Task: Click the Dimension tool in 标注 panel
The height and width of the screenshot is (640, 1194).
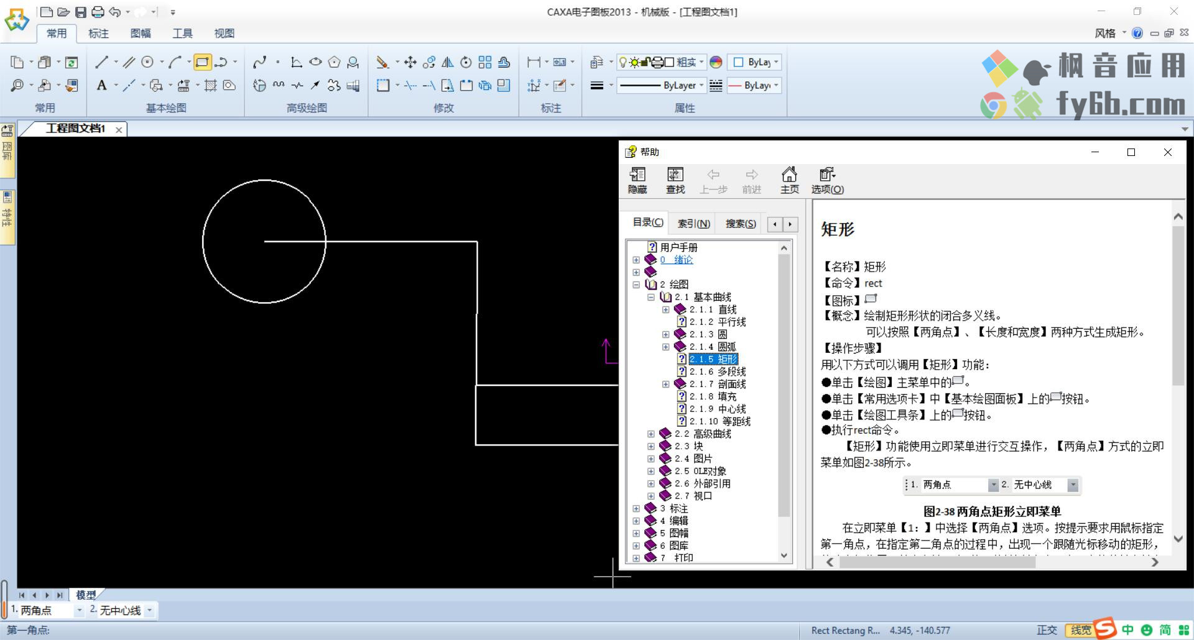Action: (x=534, y=62)
